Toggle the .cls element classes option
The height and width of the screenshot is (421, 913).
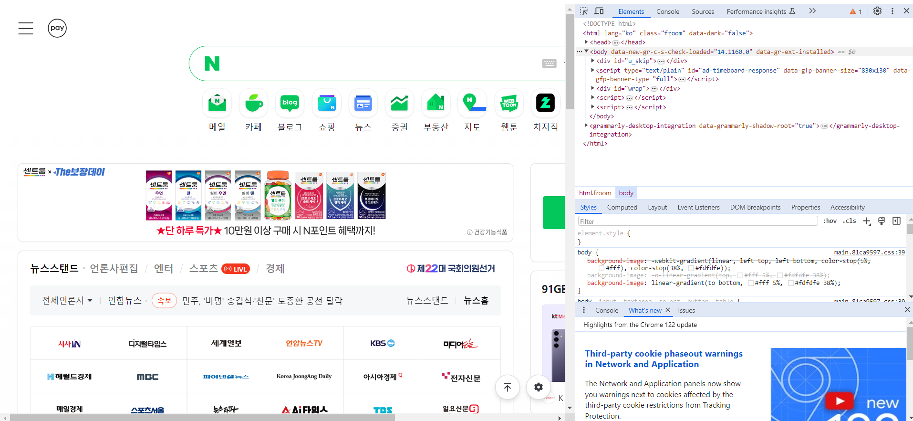849,221
